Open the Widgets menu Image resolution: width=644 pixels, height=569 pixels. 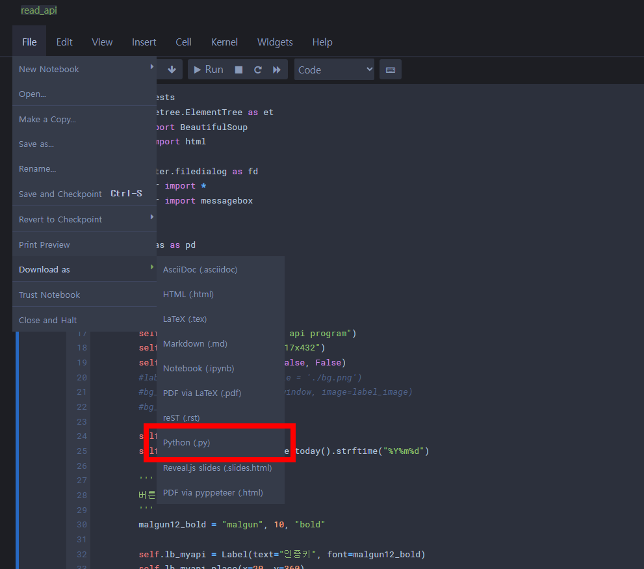[x=275, y=42]
